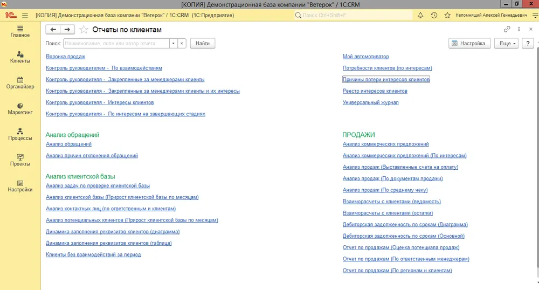Open the Еще dropdown menu
The image size is (539, 290).
(x=506, y=43)
